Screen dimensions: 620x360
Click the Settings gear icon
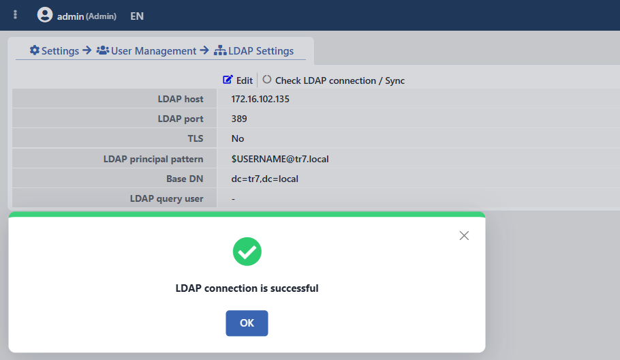click(35, 50)
